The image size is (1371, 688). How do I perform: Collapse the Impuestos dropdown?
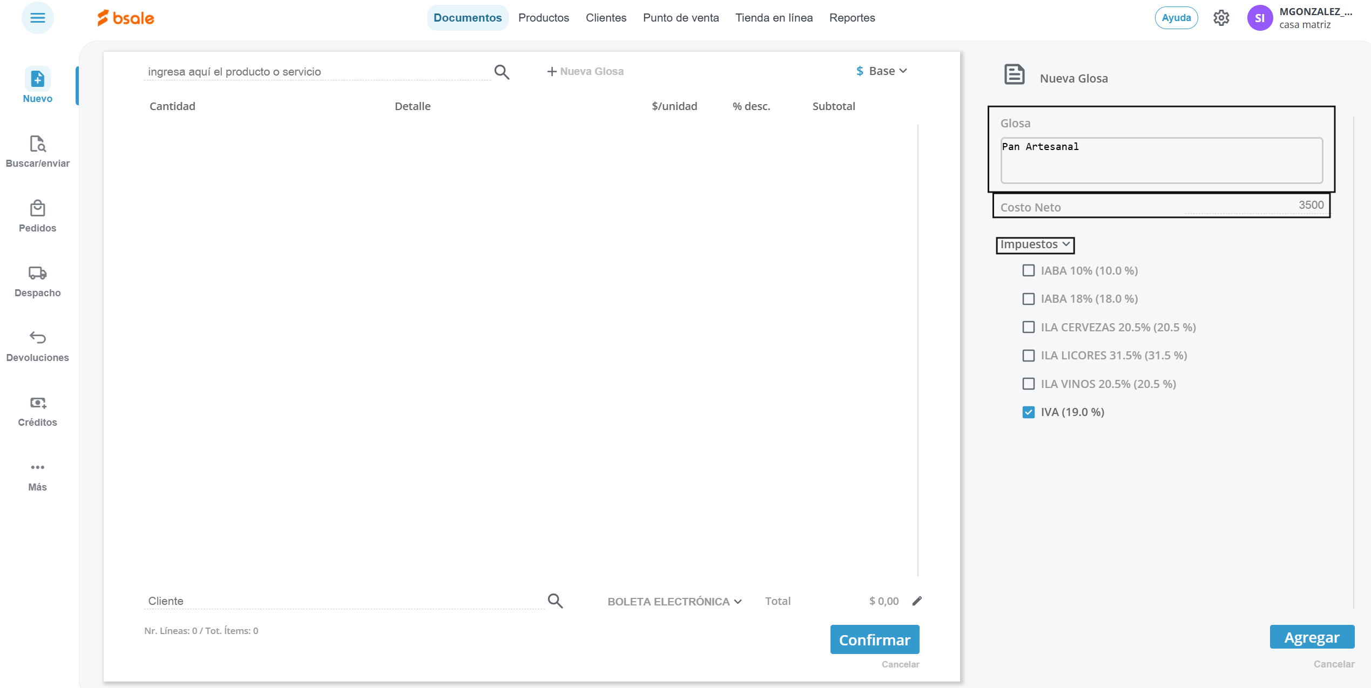pos(1035,244)
